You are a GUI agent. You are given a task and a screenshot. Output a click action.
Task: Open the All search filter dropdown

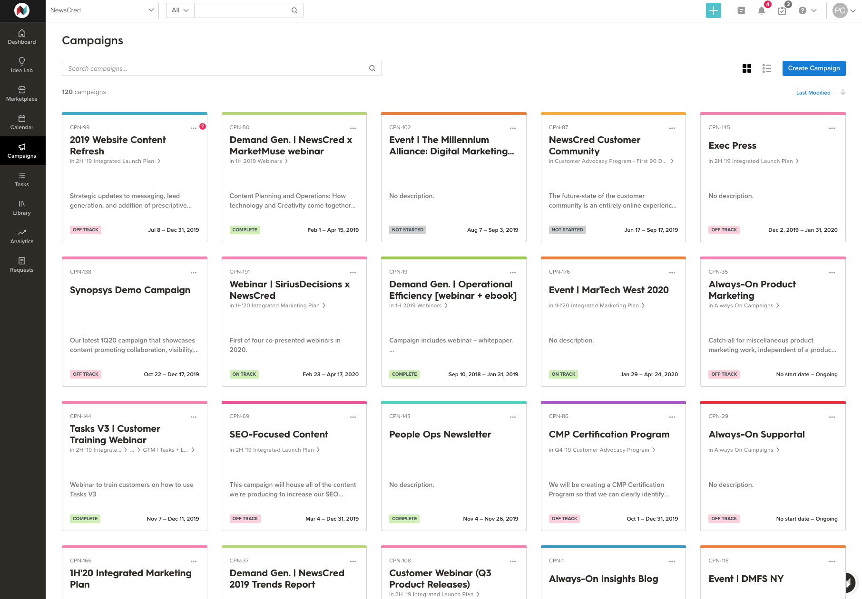pyautogui.click(x=180, y=10)
